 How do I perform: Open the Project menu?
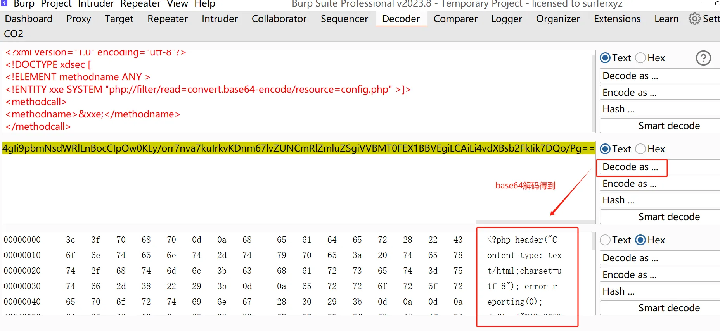click(x=56, y=4)
